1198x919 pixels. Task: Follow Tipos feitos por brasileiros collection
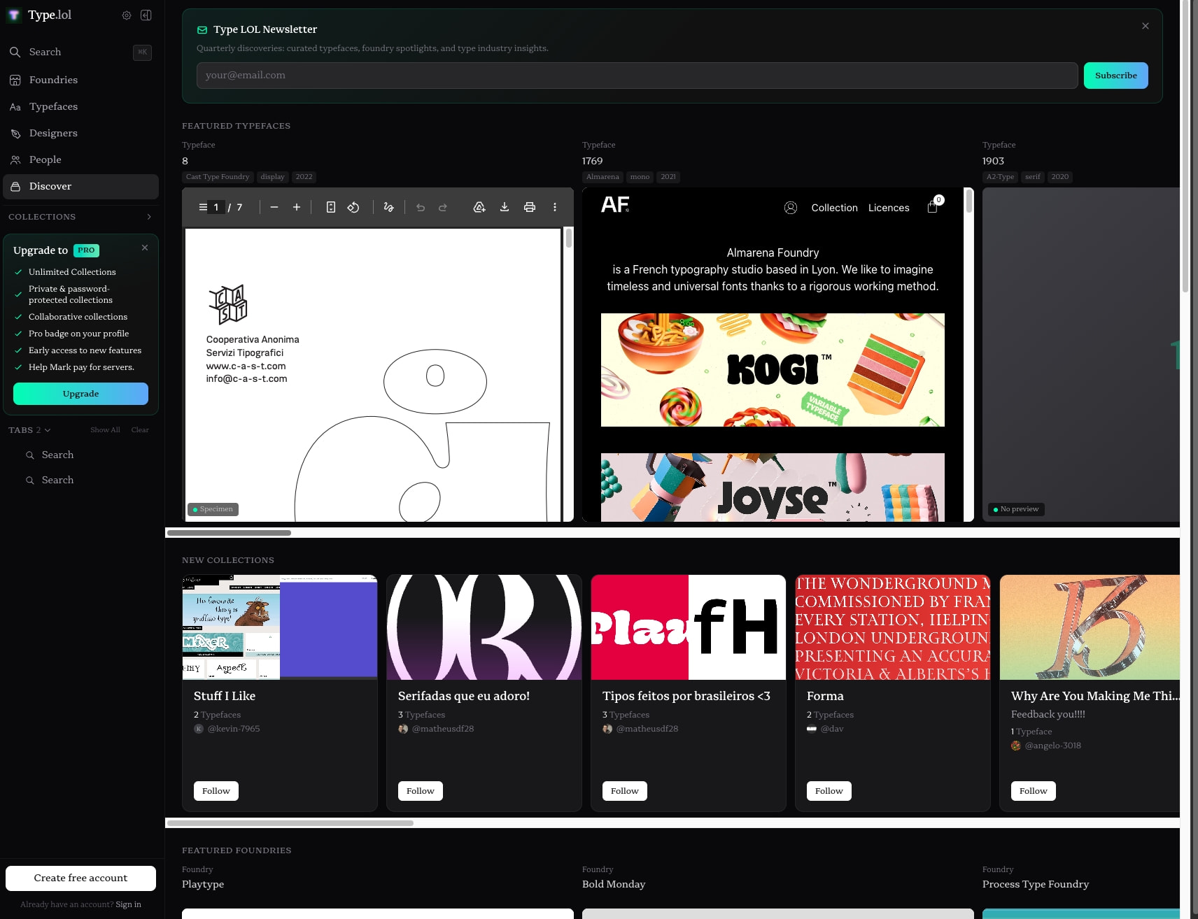click(x=625, y=791)
